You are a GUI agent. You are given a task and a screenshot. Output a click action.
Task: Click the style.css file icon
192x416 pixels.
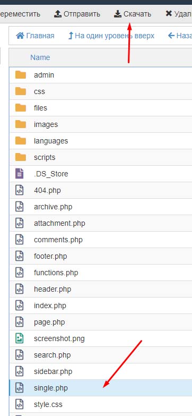(19, 404)
